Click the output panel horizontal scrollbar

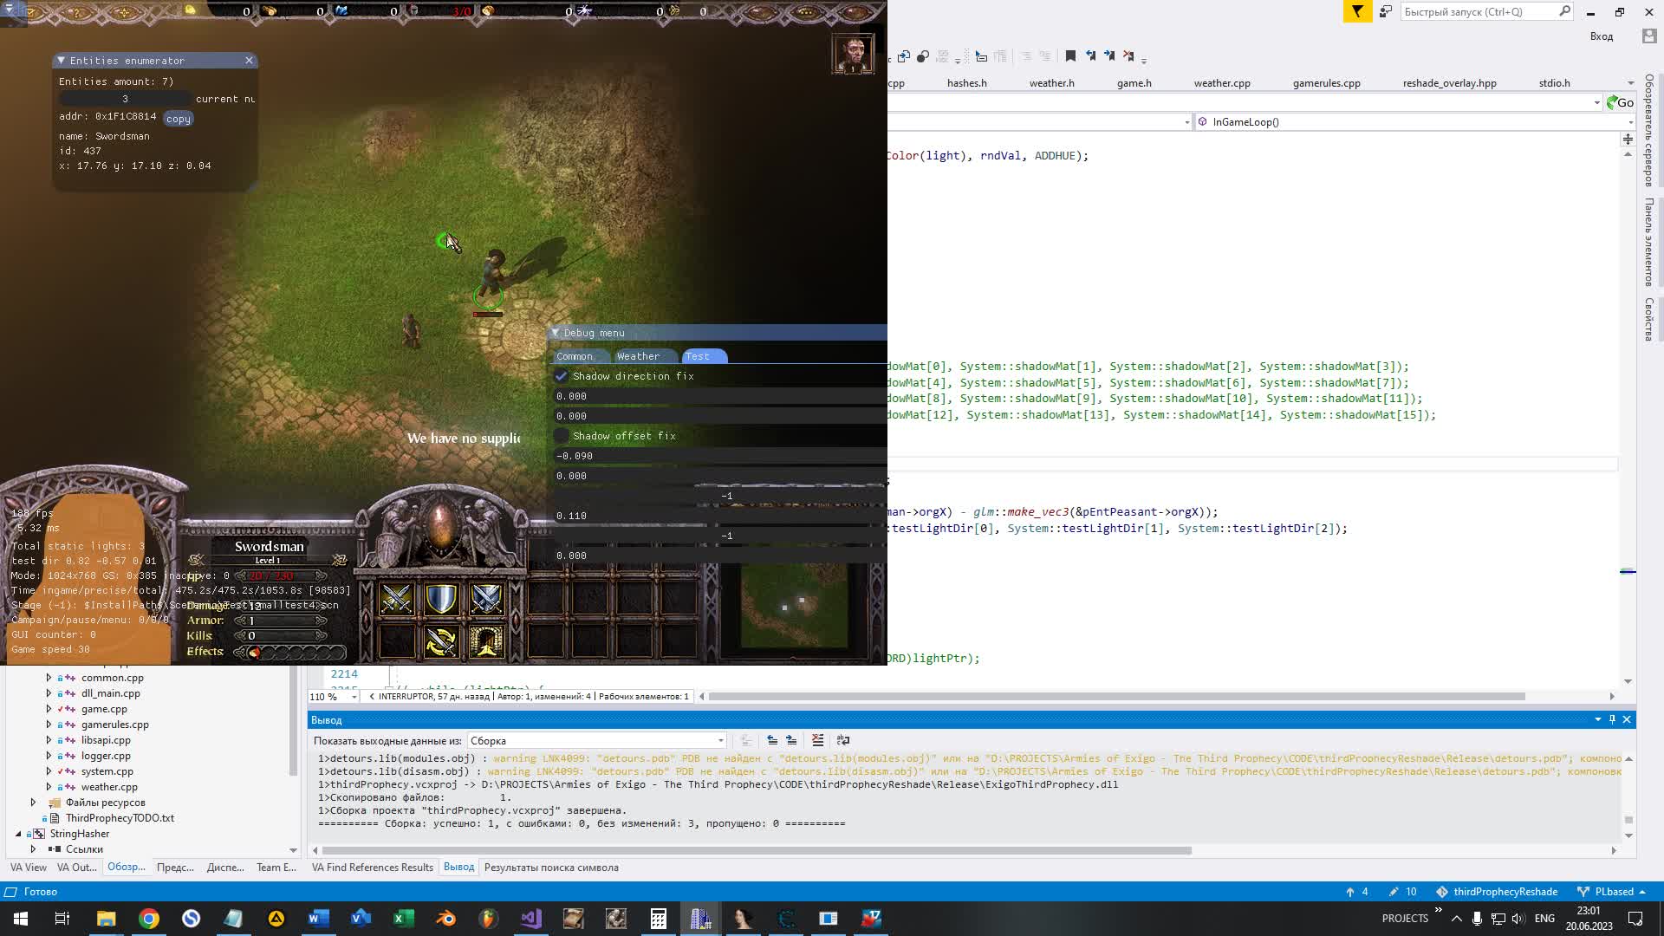756,850
